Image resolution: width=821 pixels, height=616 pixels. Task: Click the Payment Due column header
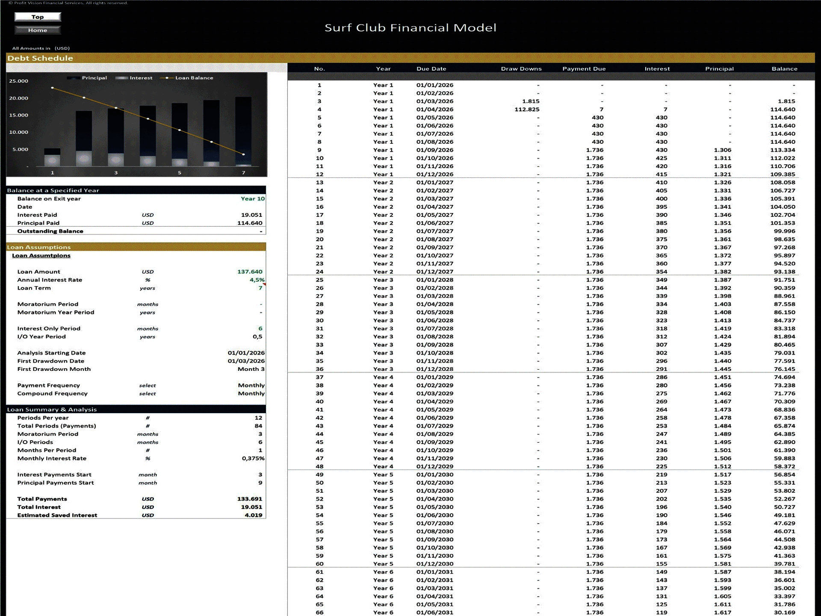click(x=584, y=69)
